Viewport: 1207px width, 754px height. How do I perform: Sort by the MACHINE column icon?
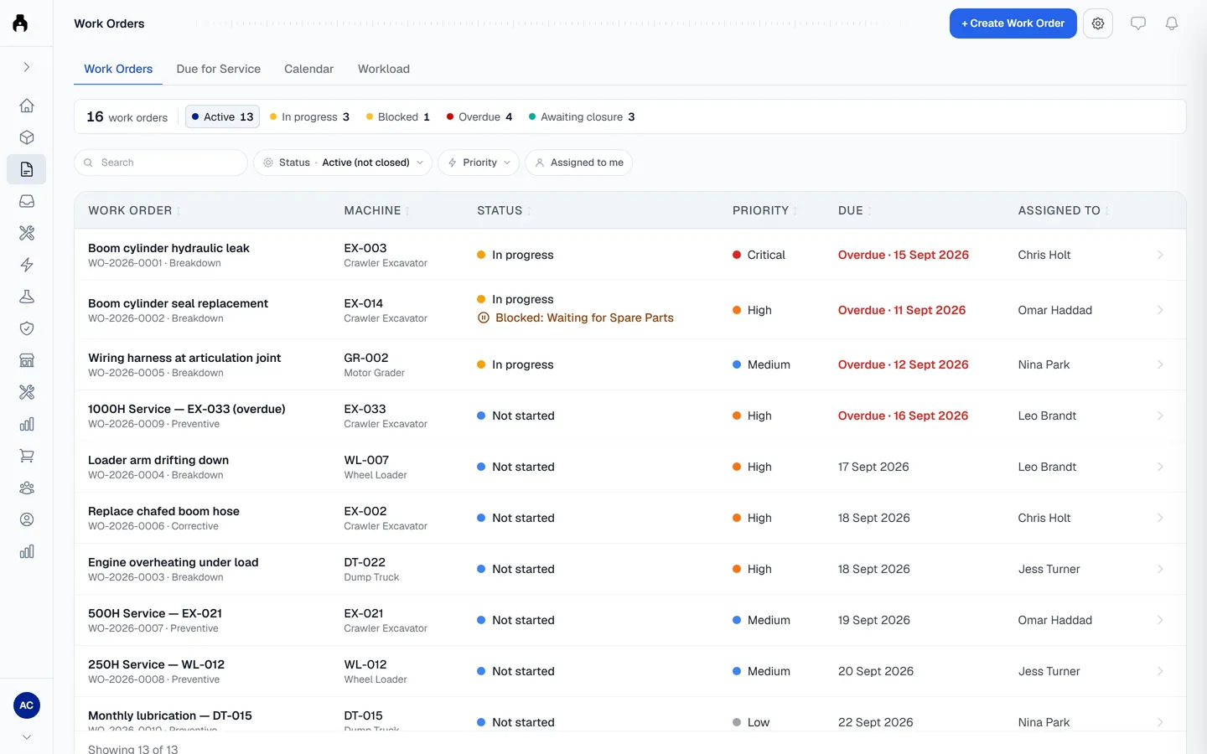coord(407,211)
